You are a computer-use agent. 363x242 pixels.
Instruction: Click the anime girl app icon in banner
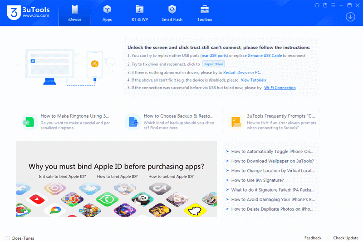(x=177, y=199)
